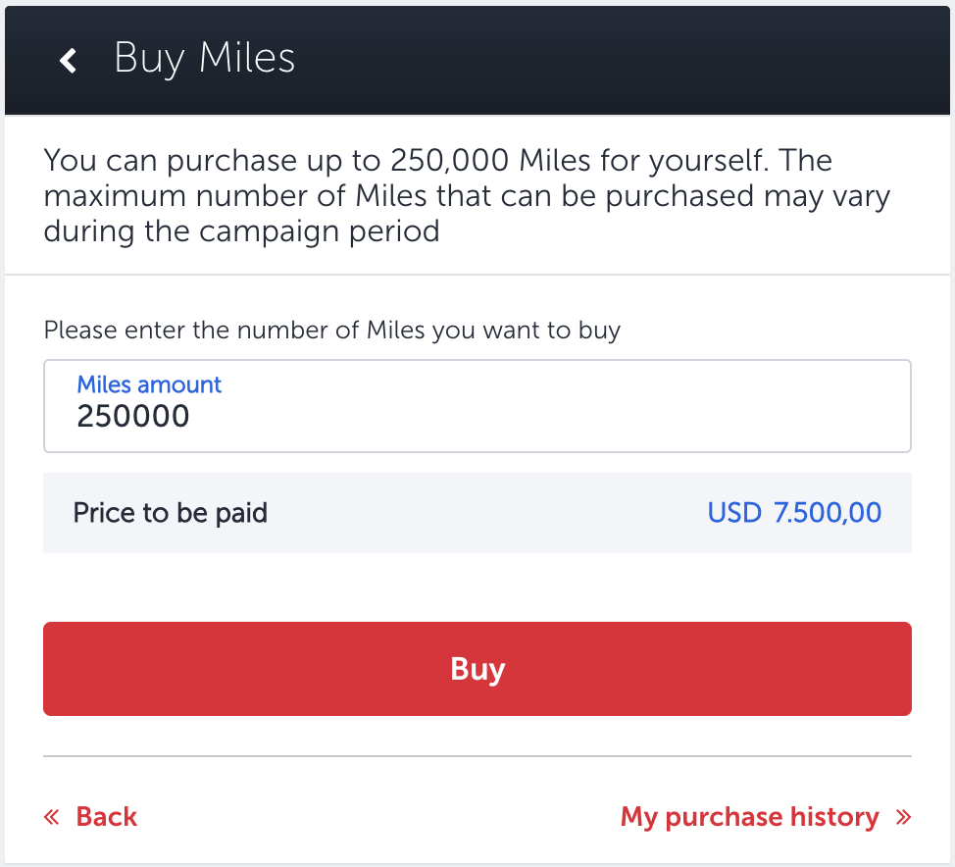Click the double left arrow beside Back
This screenshot has height=867, width=955.
point(52,817)
